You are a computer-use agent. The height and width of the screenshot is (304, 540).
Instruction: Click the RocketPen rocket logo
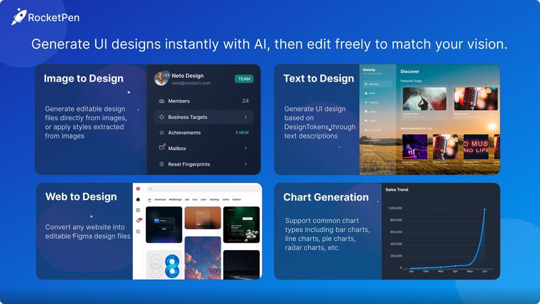coord(18,16)
